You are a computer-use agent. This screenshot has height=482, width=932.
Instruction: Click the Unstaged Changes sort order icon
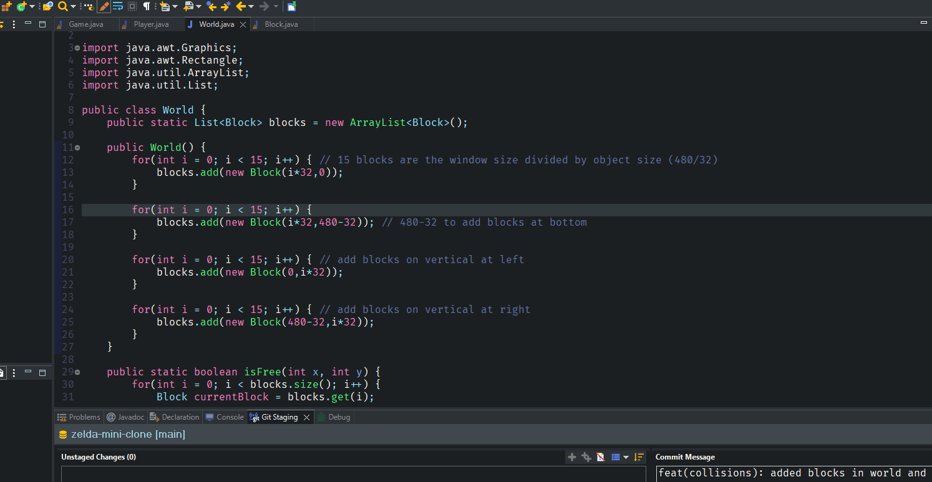click(639, 457)
